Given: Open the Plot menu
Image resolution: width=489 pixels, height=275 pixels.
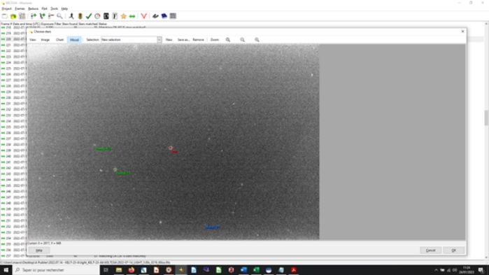Looking at the screenshot, I should click(44, 8).
